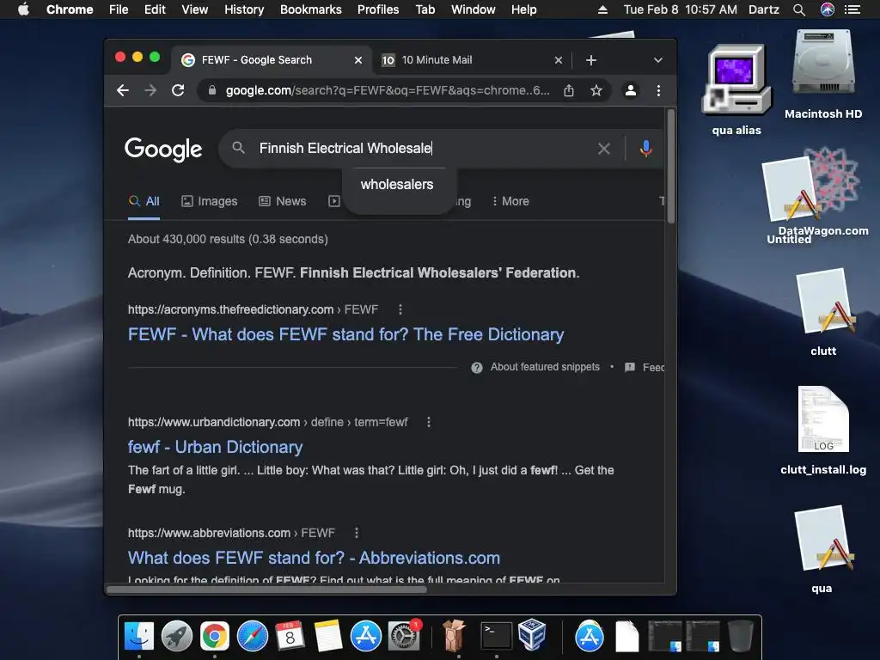
Task: Open the Trash in the Dock
Action: [x=740, y=637]
